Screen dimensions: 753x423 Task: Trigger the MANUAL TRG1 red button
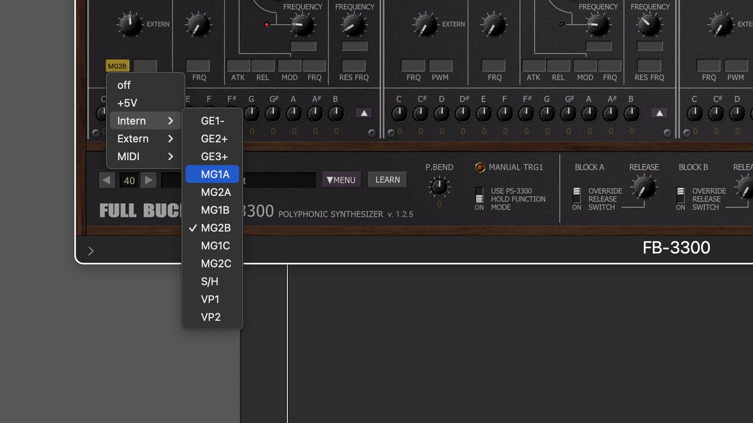click(480, 167)
